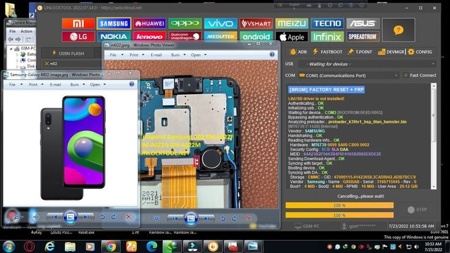Click the m02 search field
The image size is (450, 253).
[70, 64]
